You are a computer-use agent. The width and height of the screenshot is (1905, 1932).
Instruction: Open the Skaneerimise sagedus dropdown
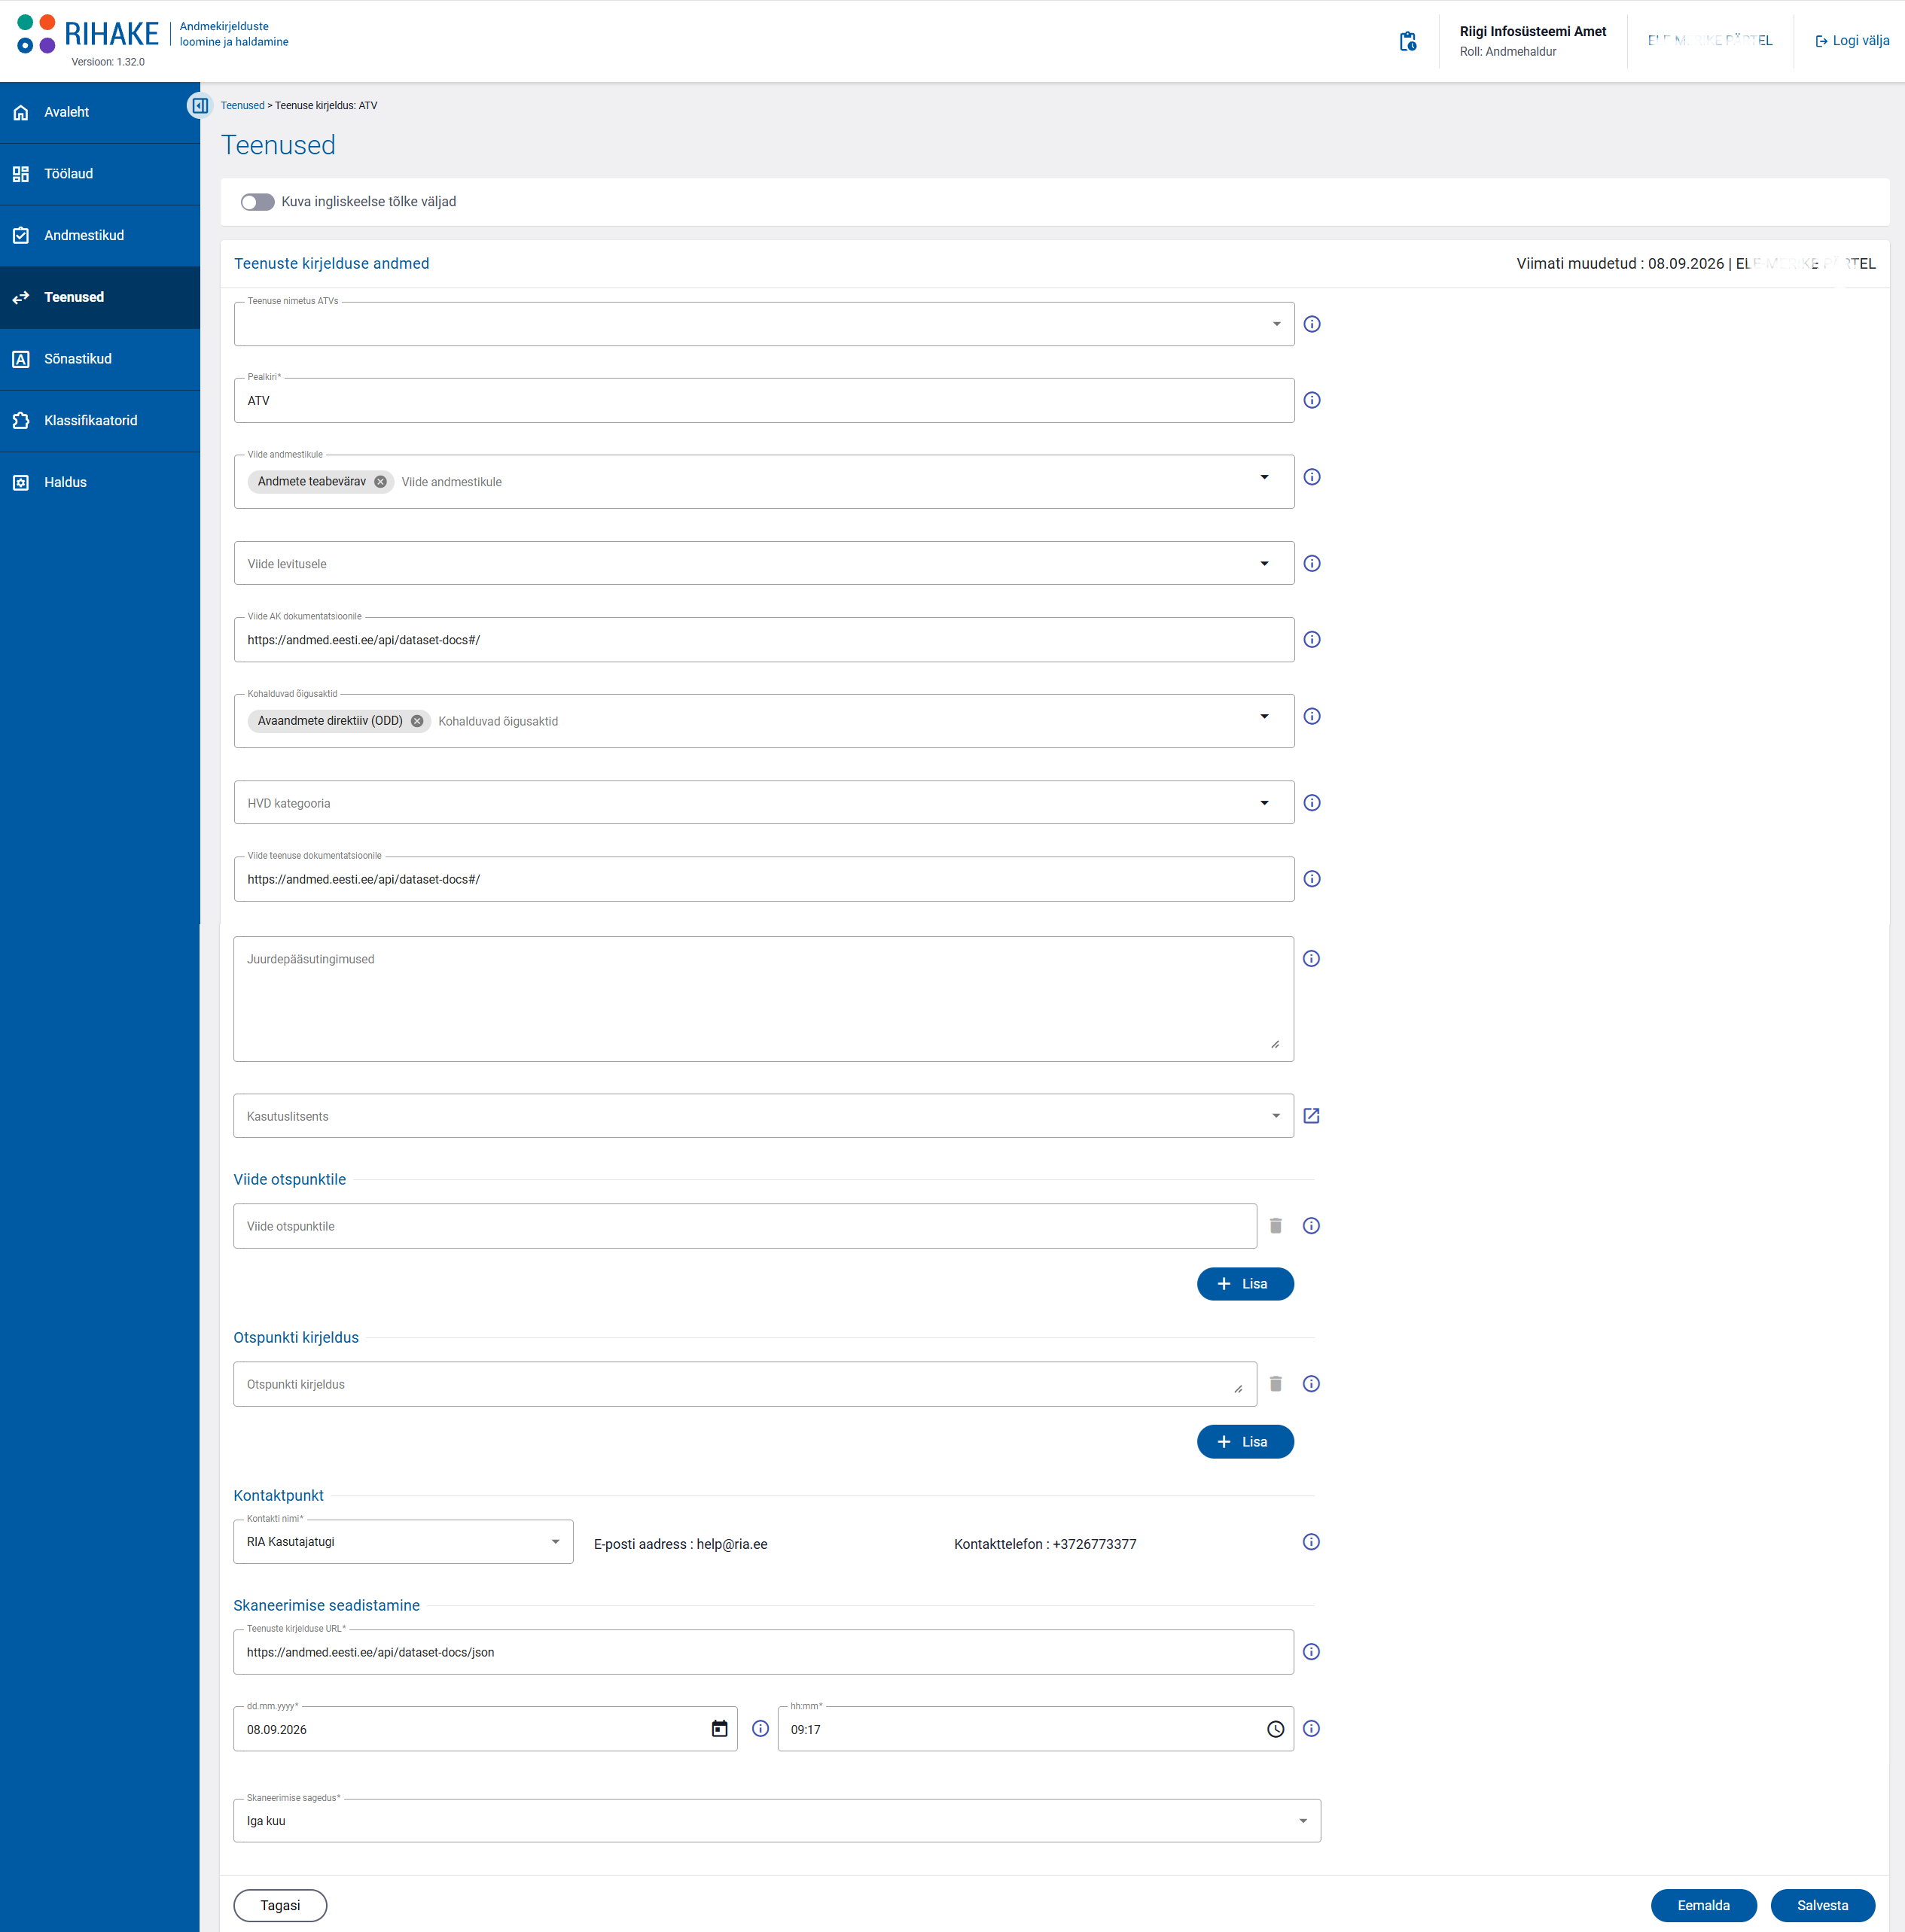tap(776, 1820)
